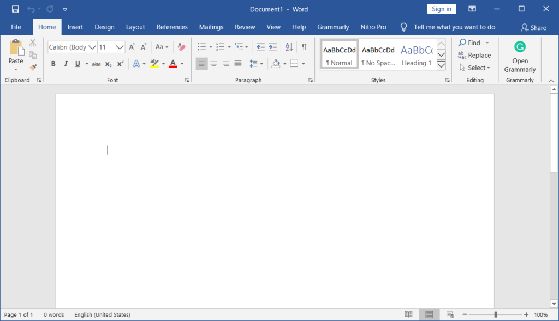Increase the indent level

(x=272, y=47)
